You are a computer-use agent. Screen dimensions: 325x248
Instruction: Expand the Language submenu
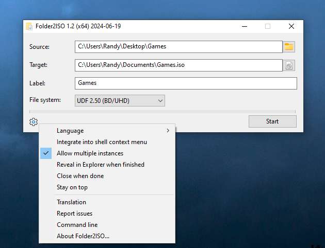tap(107, 131)
